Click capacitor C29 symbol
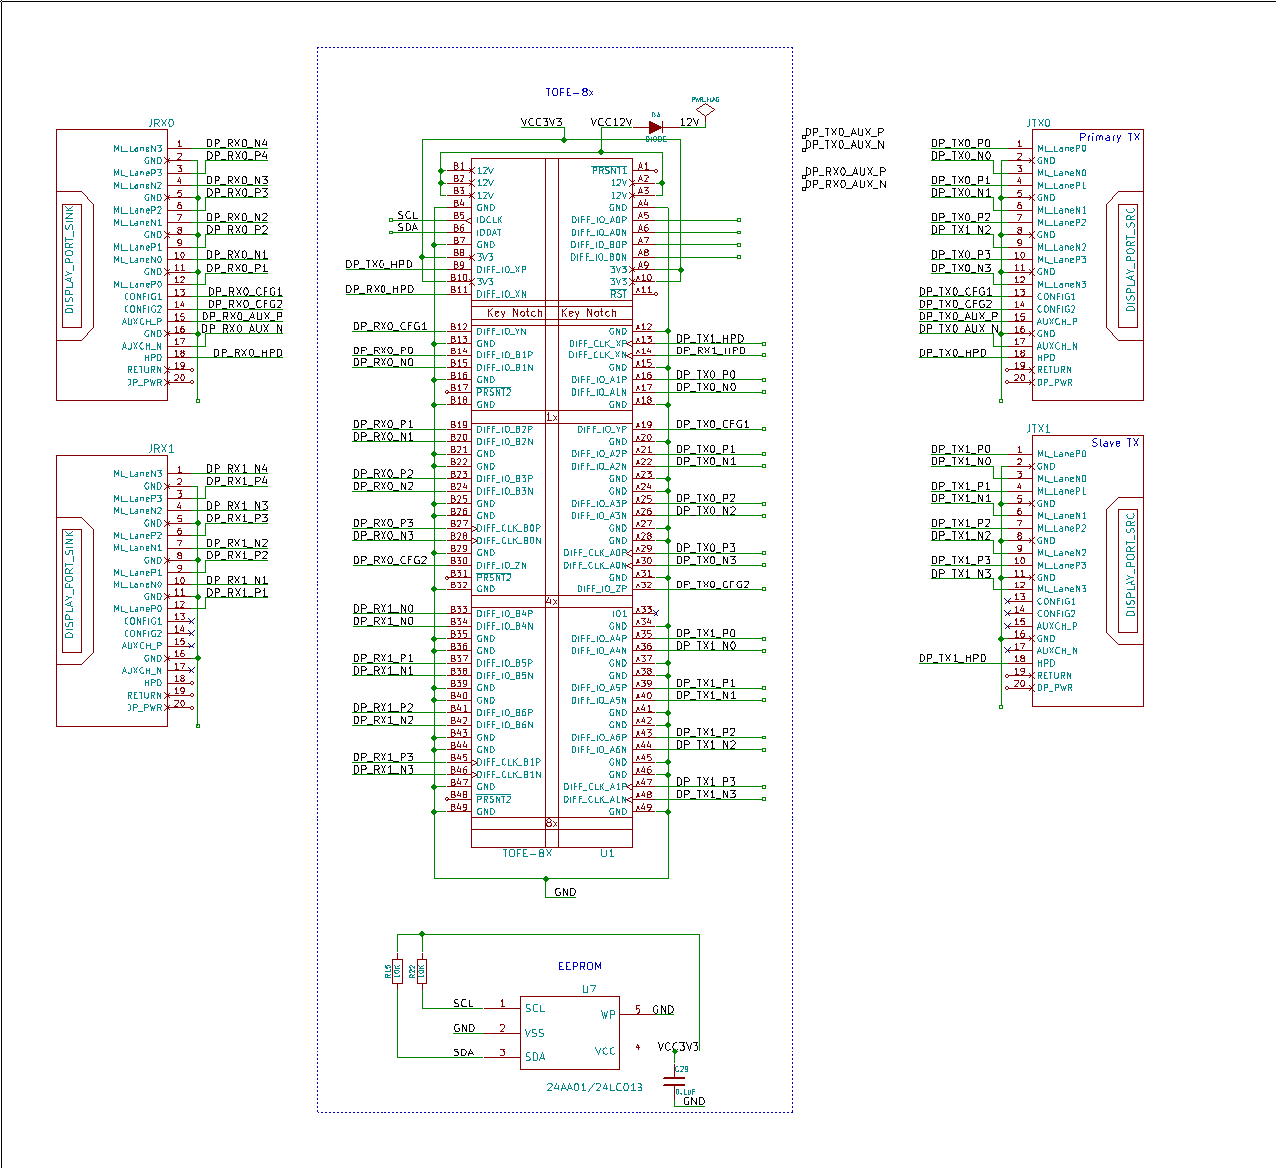This screenshot has width=1276, height=1168. pos(675,1078)
